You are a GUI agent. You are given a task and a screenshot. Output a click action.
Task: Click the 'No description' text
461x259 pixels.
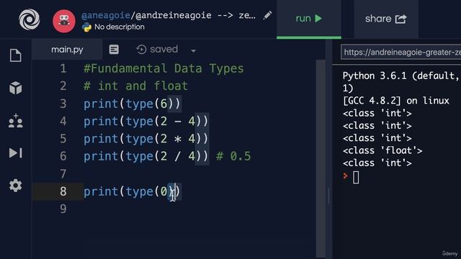point(120,27)
